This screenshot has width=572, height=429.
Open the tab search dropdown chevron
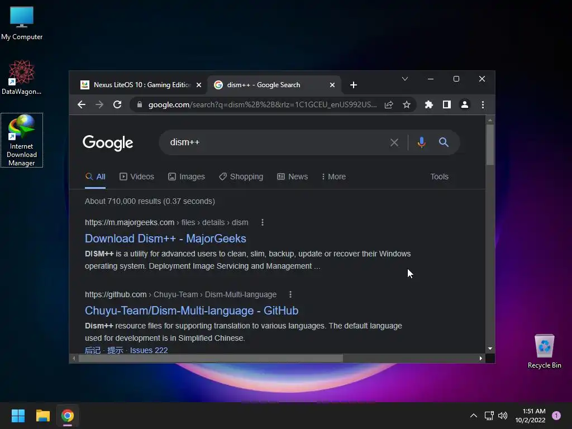tap(405, 79)
